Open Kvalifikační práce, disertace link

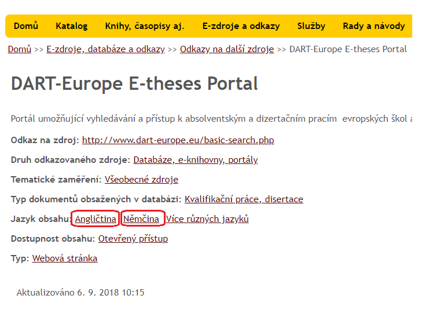244,199
